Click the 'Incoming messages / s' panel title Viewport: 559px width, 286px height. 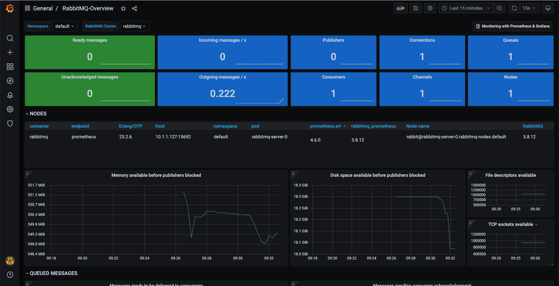(222, 40)
